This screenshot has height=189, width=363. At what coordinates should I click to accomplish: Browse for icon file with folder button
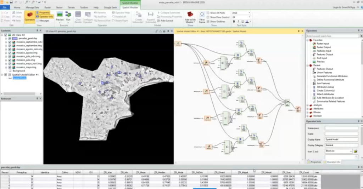point(356,151)
